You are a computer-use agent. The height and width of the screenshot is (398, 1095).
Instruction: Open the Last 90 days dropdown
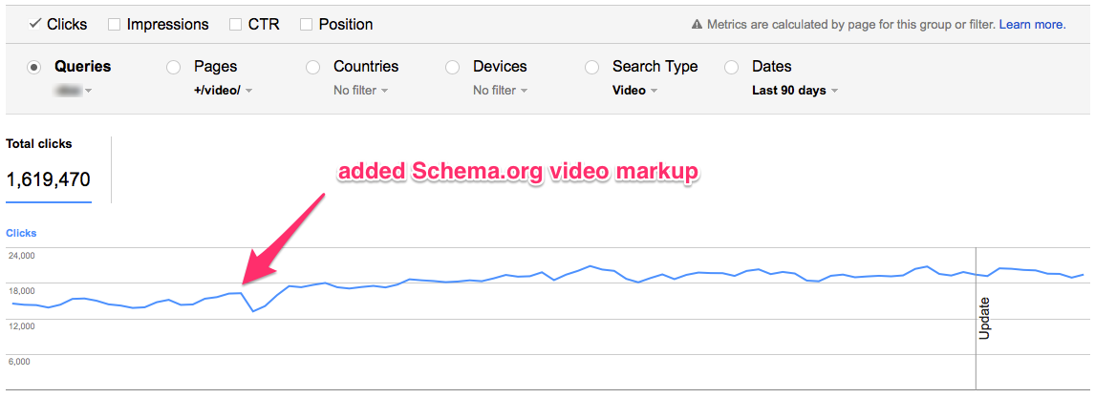coord(795,91)
